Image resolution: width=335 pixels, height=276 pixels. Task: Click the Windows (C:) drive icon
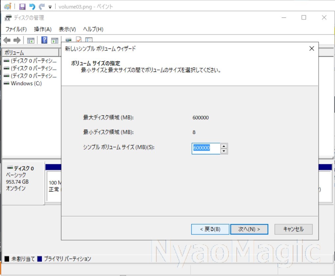click(x=6, y=83)
